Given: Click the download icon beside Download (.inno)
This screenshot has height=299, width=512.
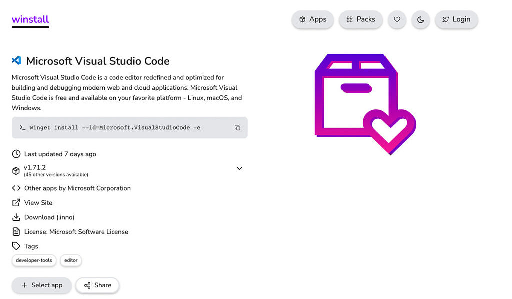Looking at the screenshot, I should pos(15,217).
